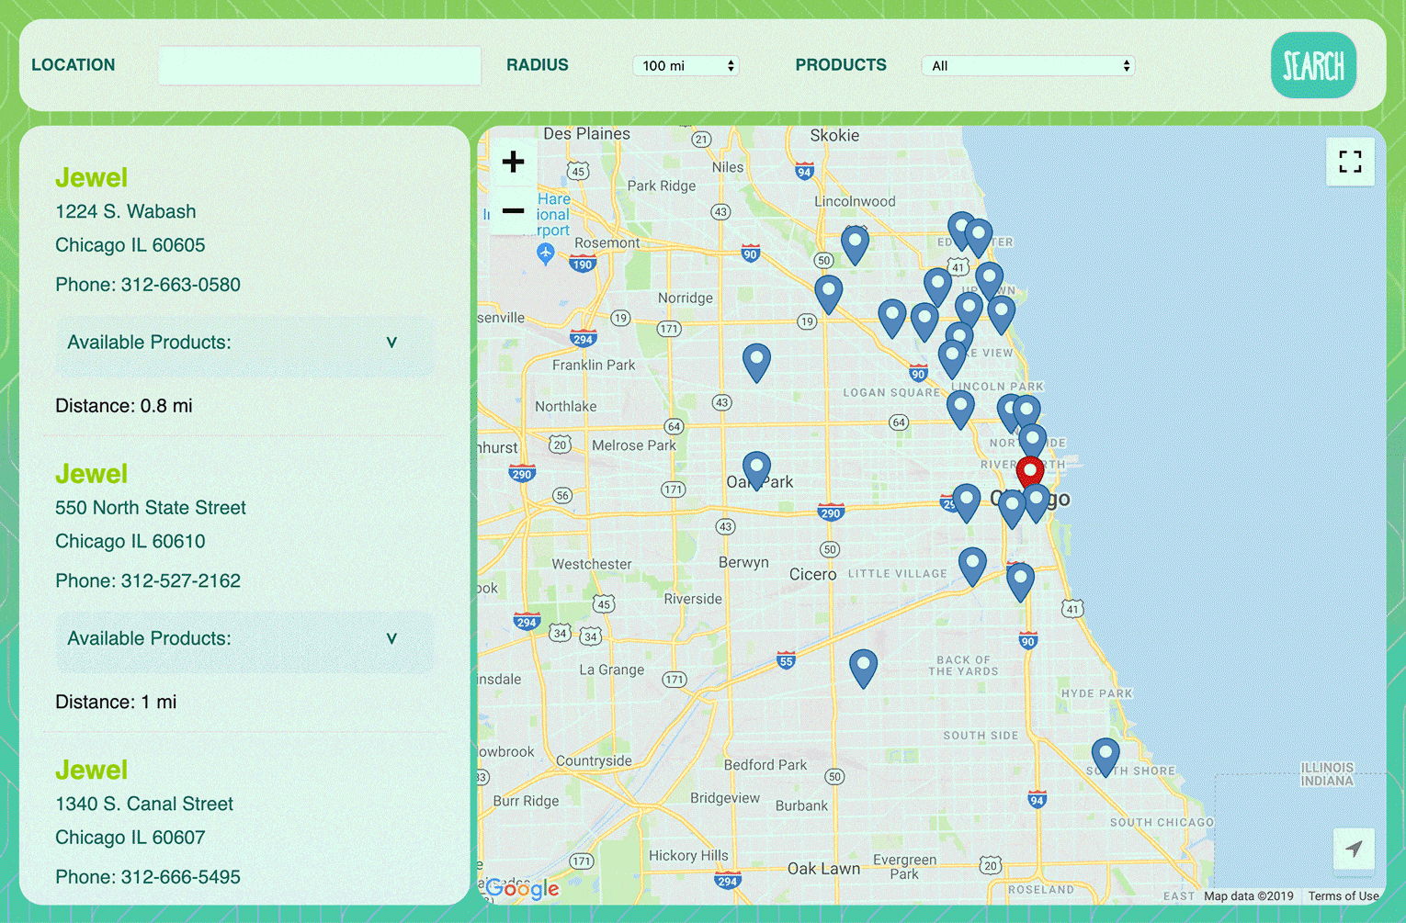Click the Chicago IL 60605 line
This screenshot has width=1406, height=923.
(x=130, y=245)
